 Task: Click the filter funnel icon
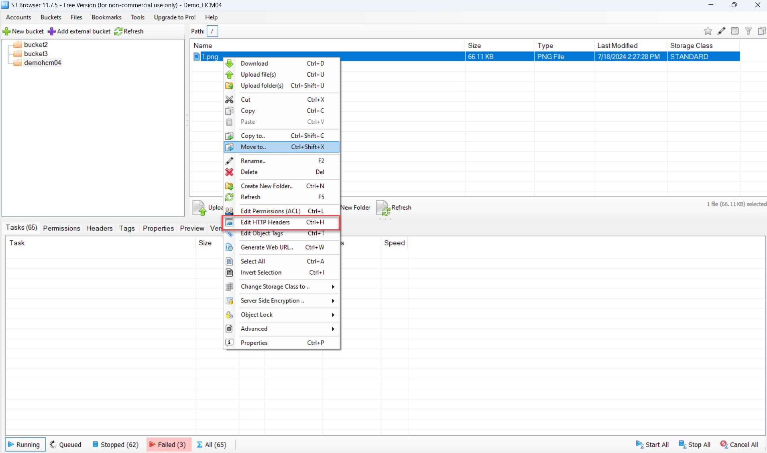(x=748, y=31)
